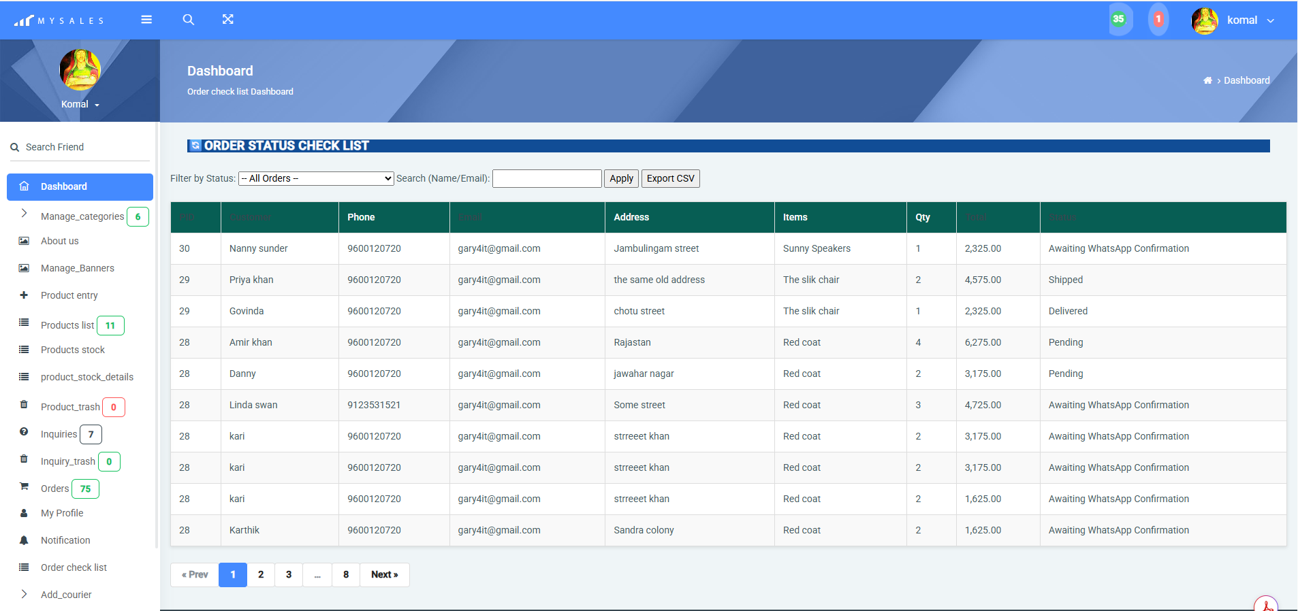Viewport: 1298px width, 611px height.
Task: Click the Product_trash bin icon
Action: (24, 404)
